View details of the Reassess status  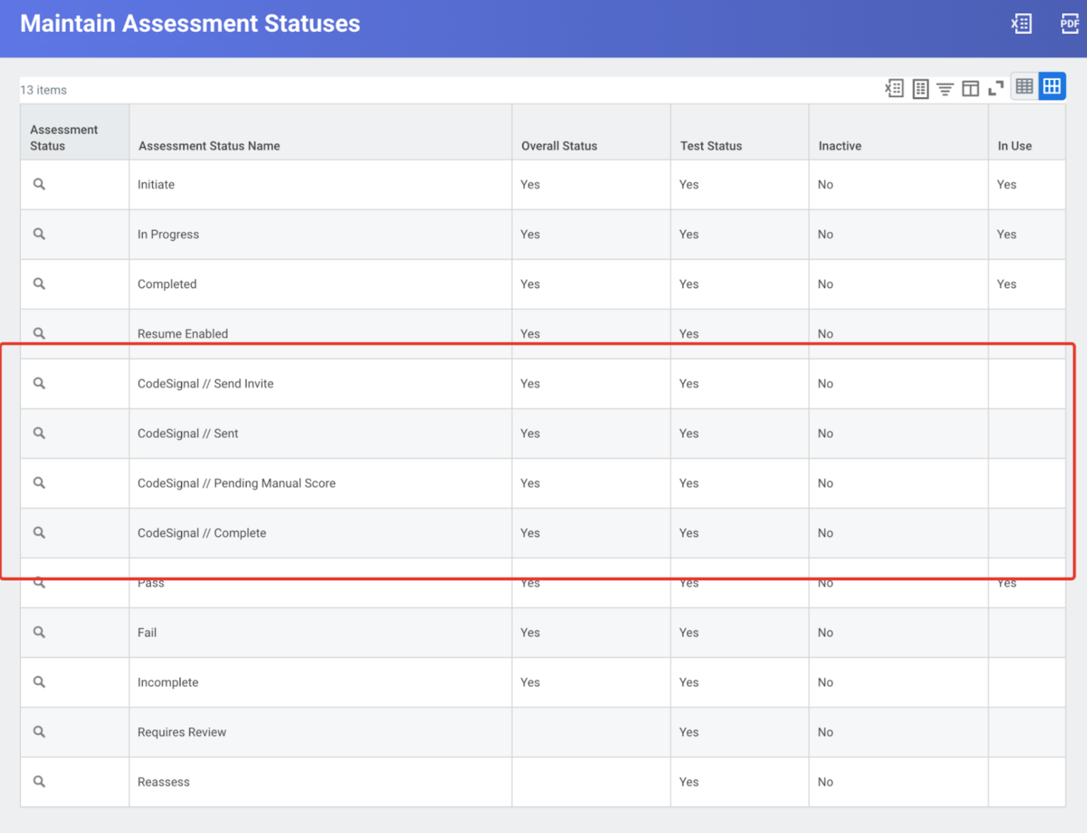pos(39,781)
